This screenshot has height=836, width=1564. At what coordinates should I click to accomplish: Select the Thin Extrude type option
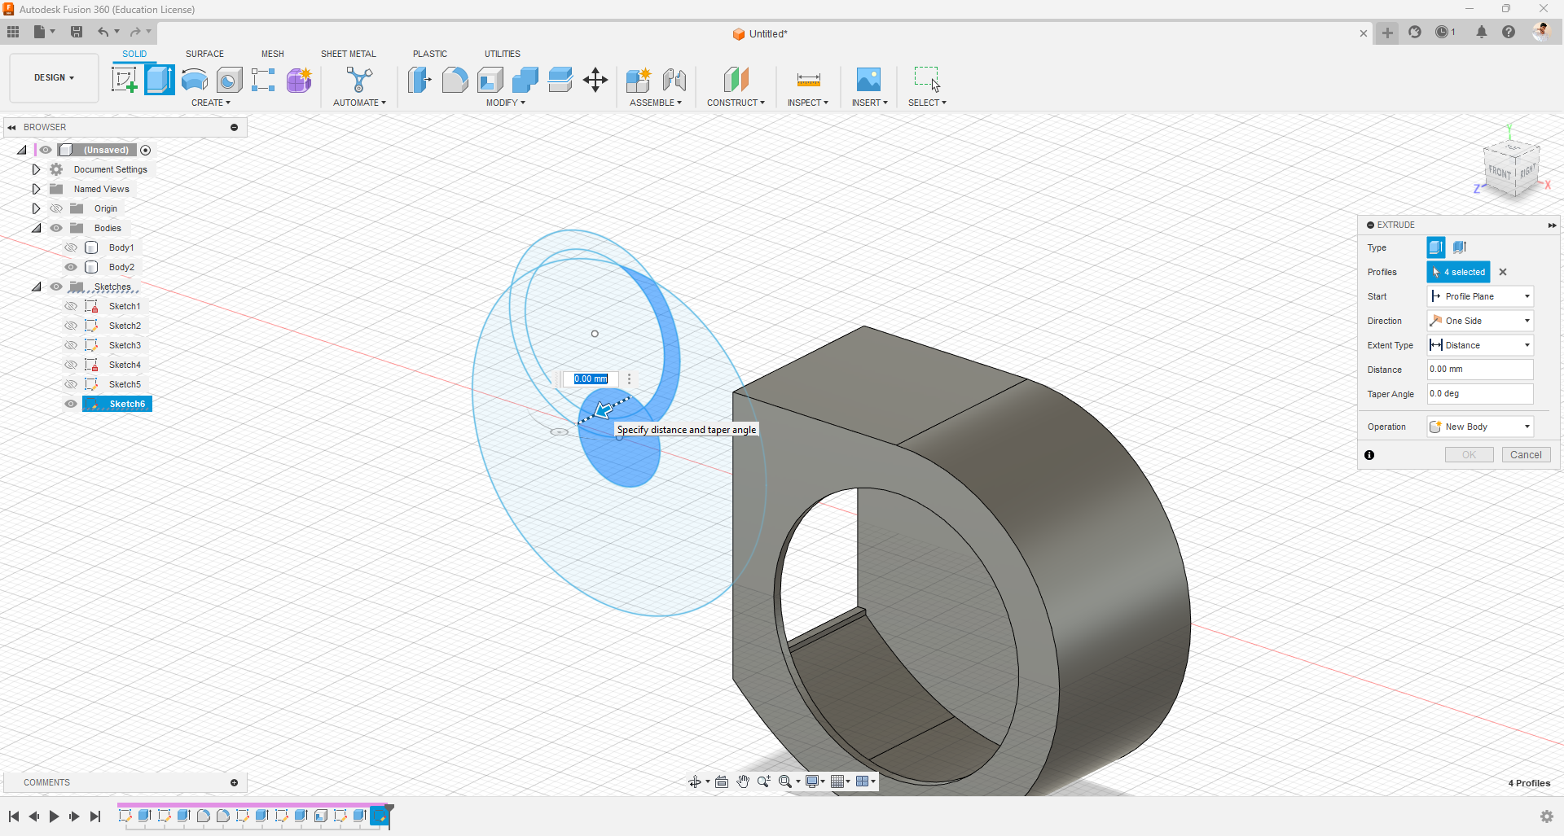point(1459,247)
